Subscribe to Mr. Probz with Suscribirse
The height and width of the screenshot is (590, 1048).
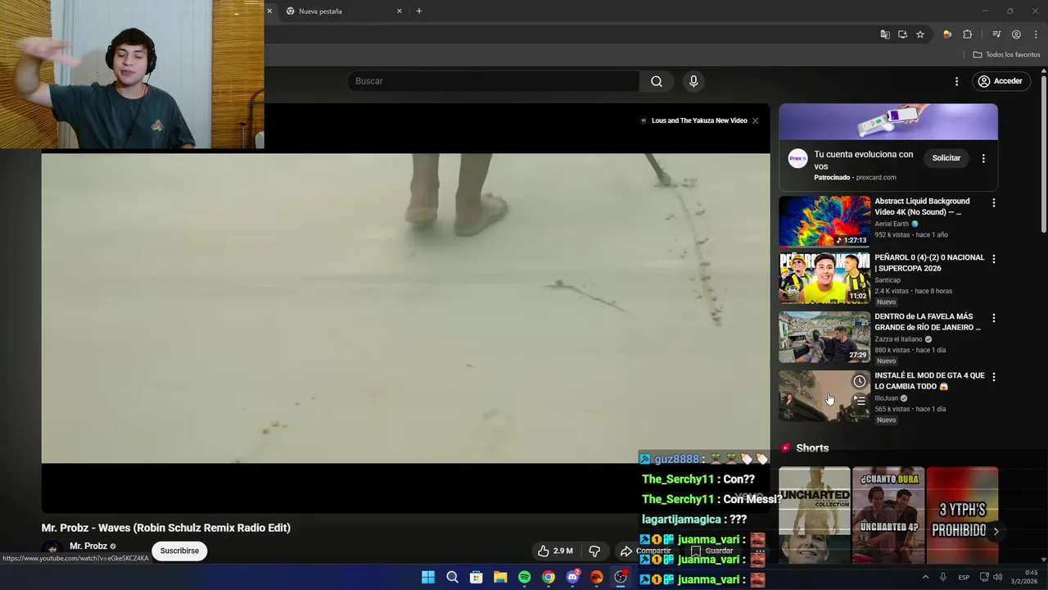coord(179,551)
